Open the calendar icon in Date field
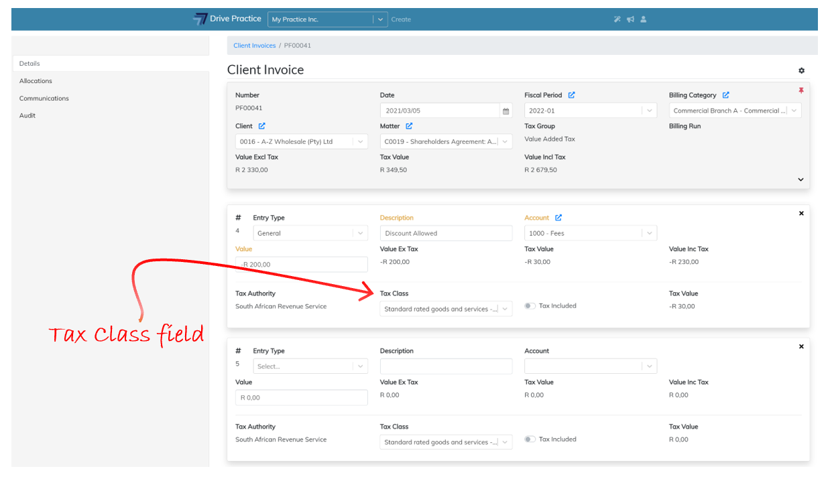This screenshot has height=479, width=830. click(x=506, y=111)
